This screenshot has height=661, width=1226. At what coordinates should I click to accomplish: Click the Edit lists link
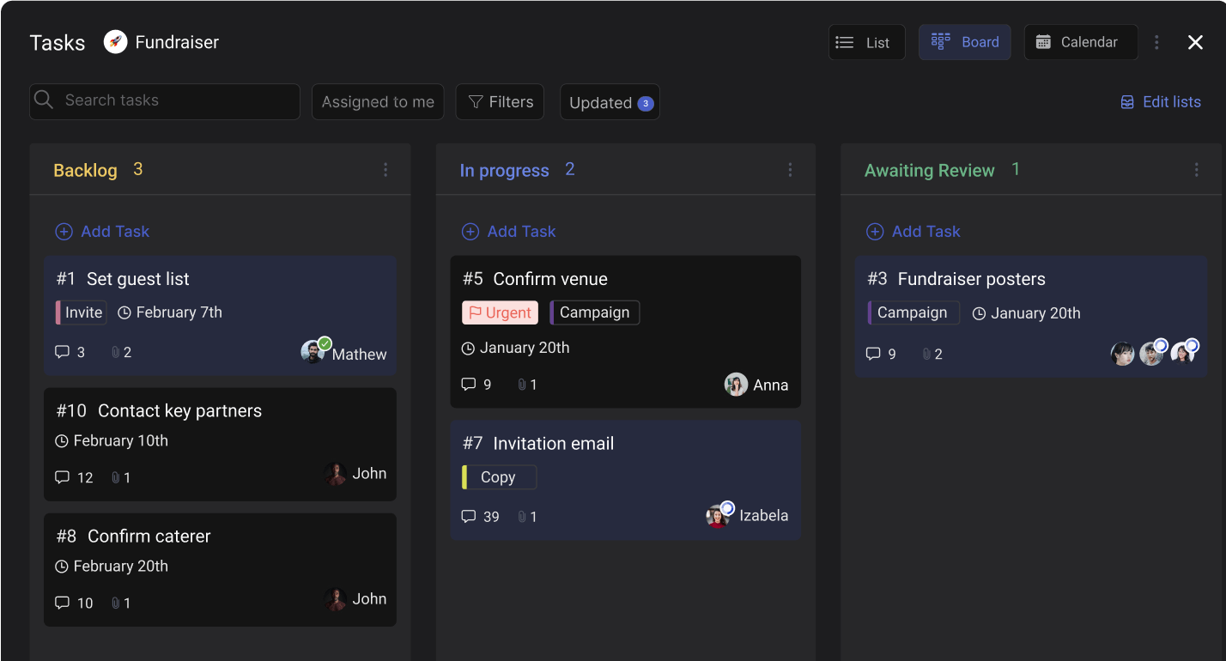pyautogui.click(x=1161, y=102)
